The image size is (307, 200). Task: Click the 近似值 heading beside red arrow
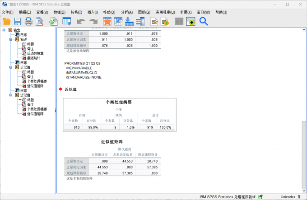pos(70,89)
